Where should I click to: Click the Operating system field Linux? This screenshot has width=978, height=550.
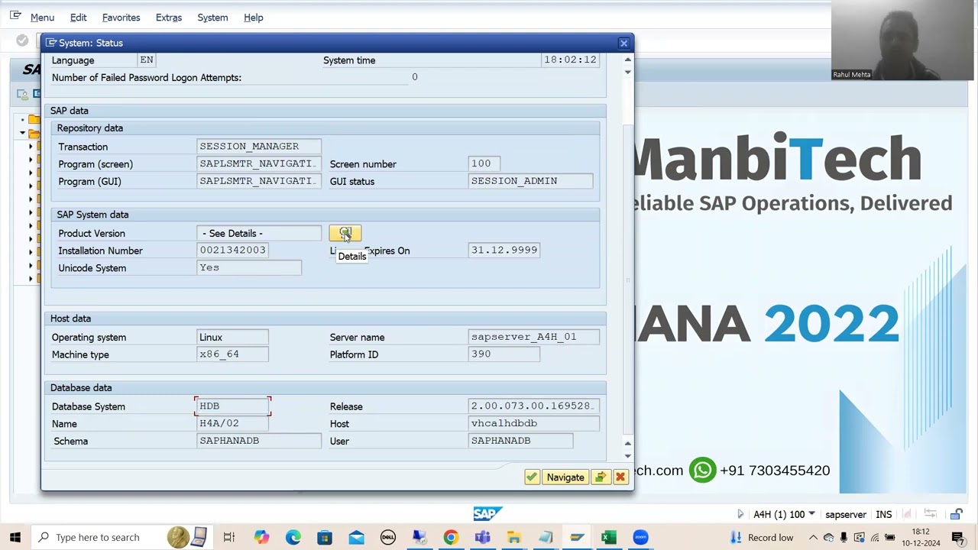tap(232, 337)
